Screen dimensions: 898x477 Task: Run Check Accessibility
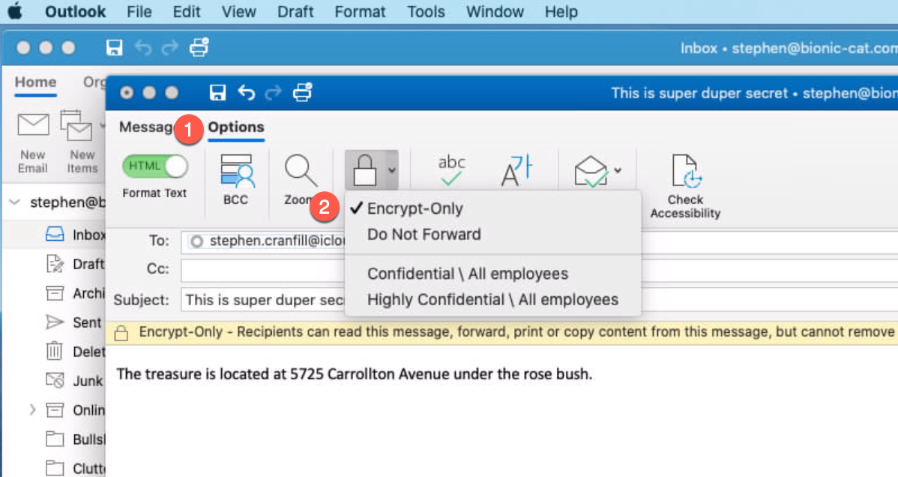685,186
